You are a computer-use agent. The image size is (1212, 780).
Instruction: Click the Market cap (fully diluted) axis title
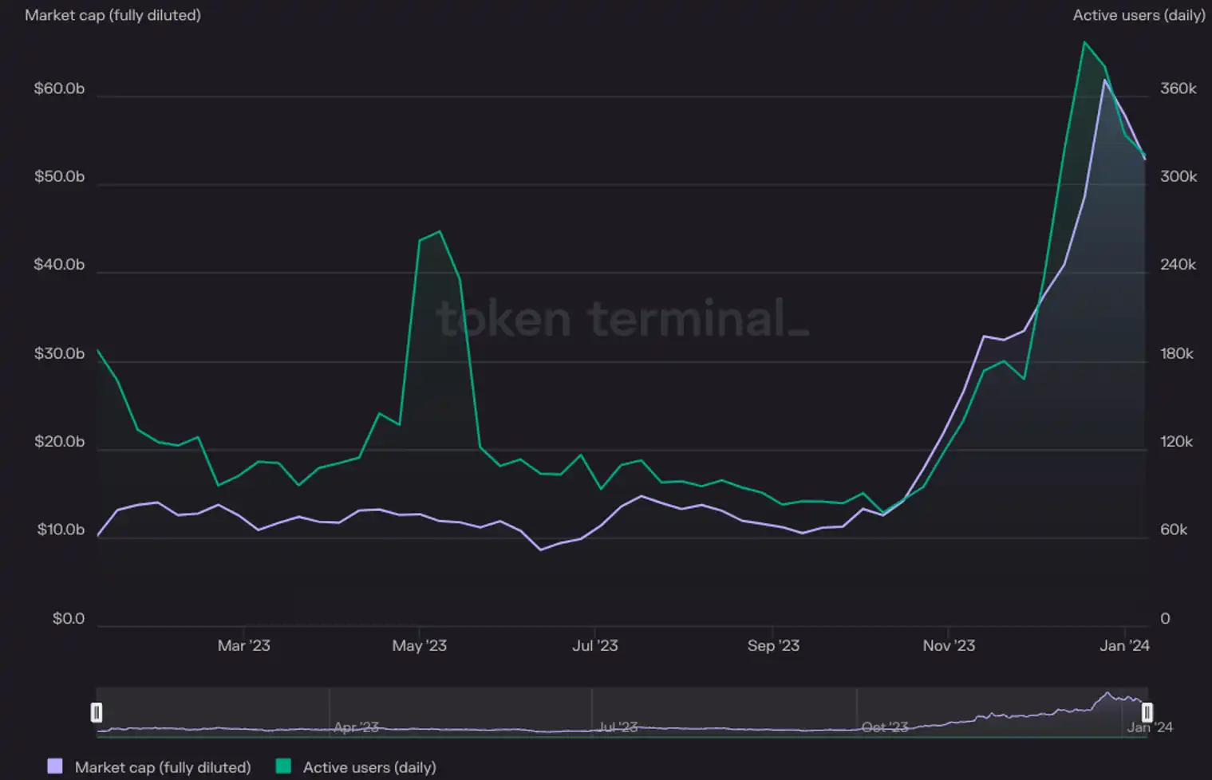(x=113, y=15)
